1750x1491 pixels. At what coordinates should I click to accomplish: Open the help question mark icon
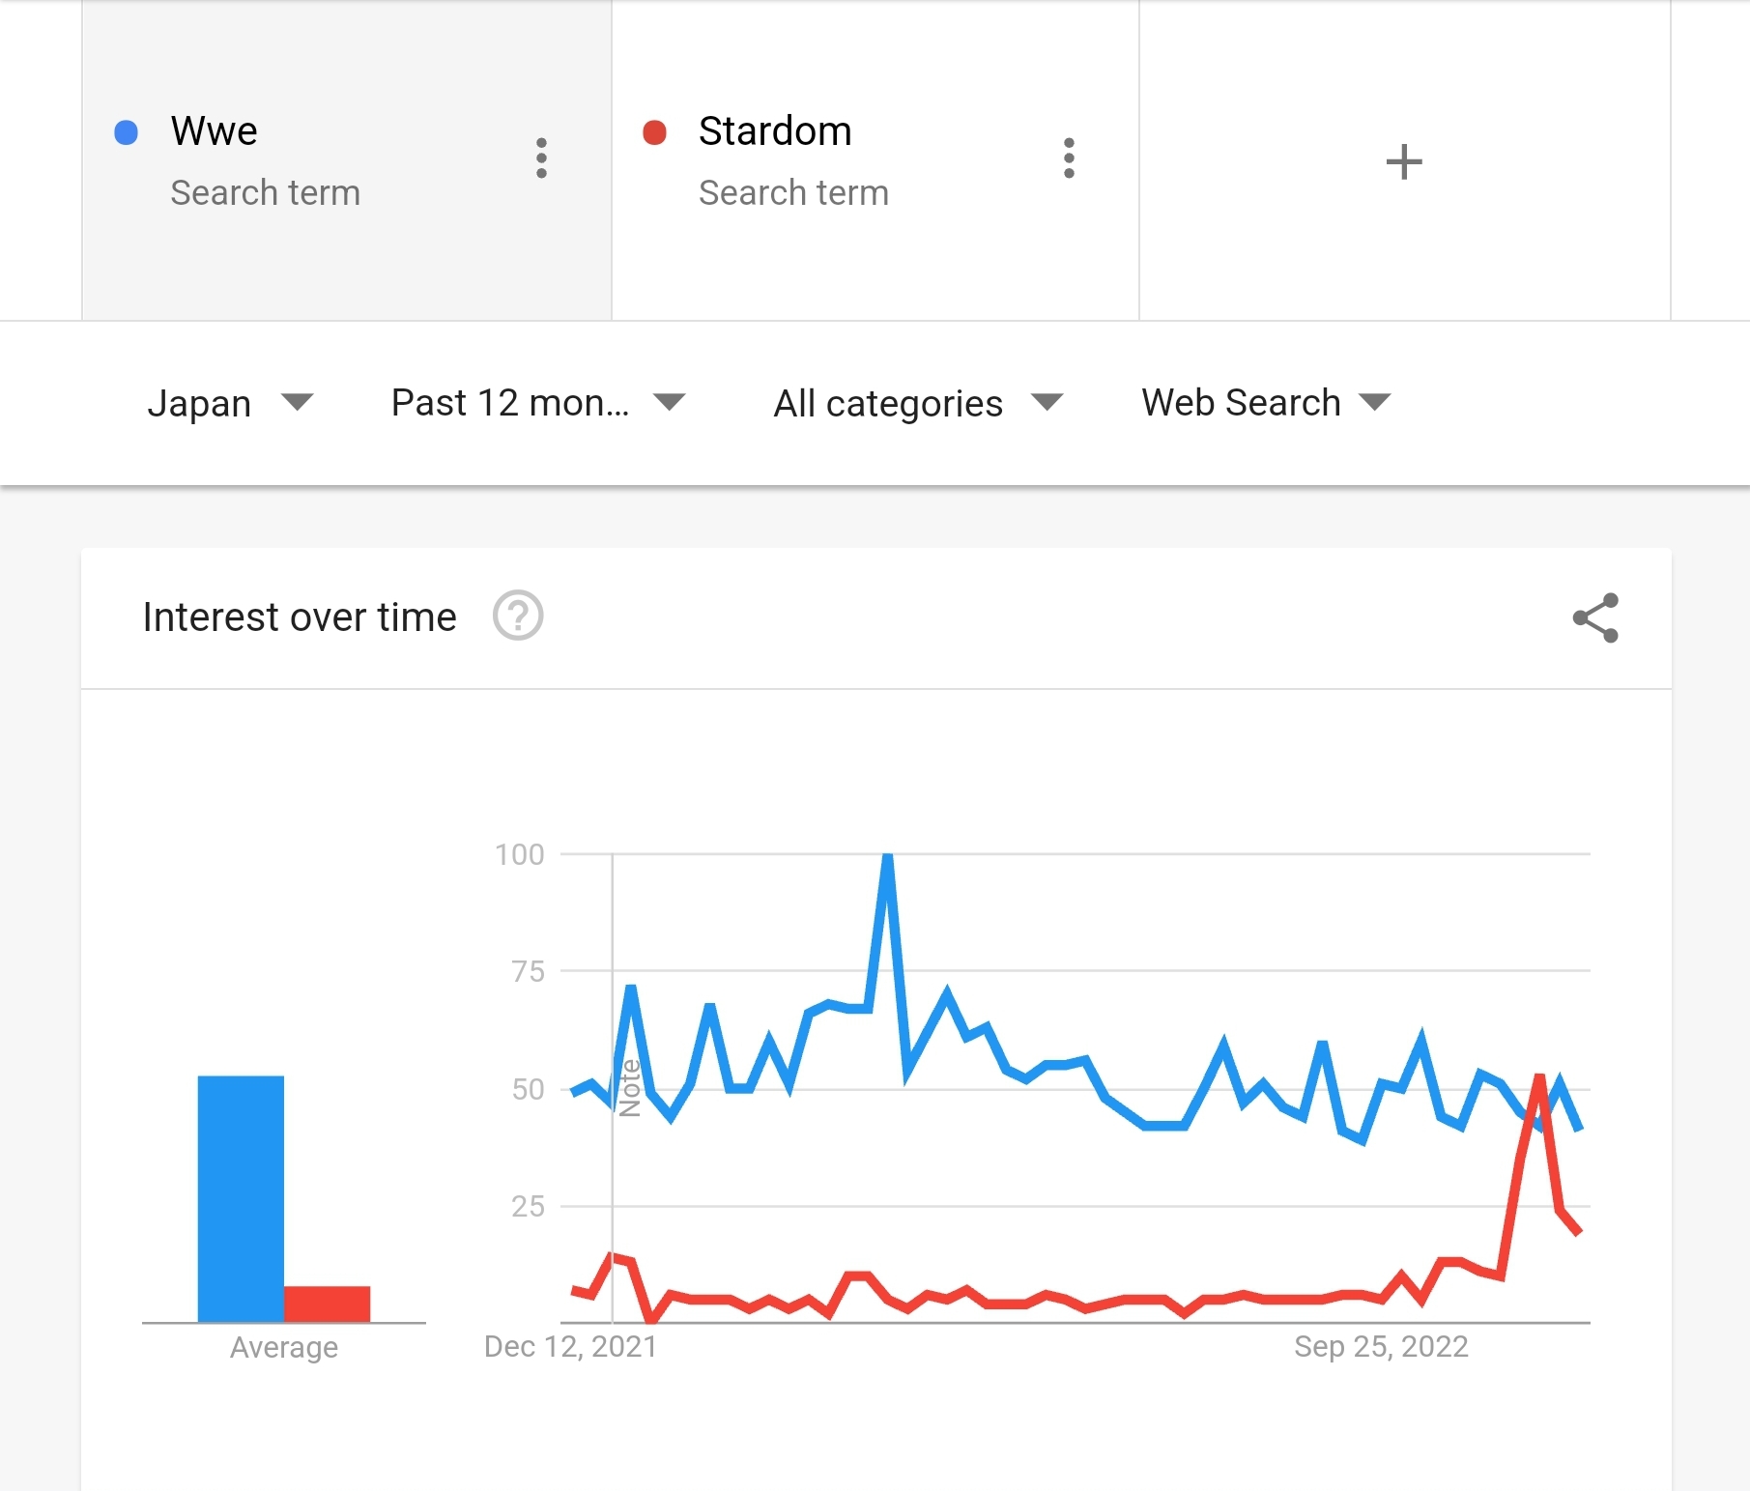click(518, 616)
